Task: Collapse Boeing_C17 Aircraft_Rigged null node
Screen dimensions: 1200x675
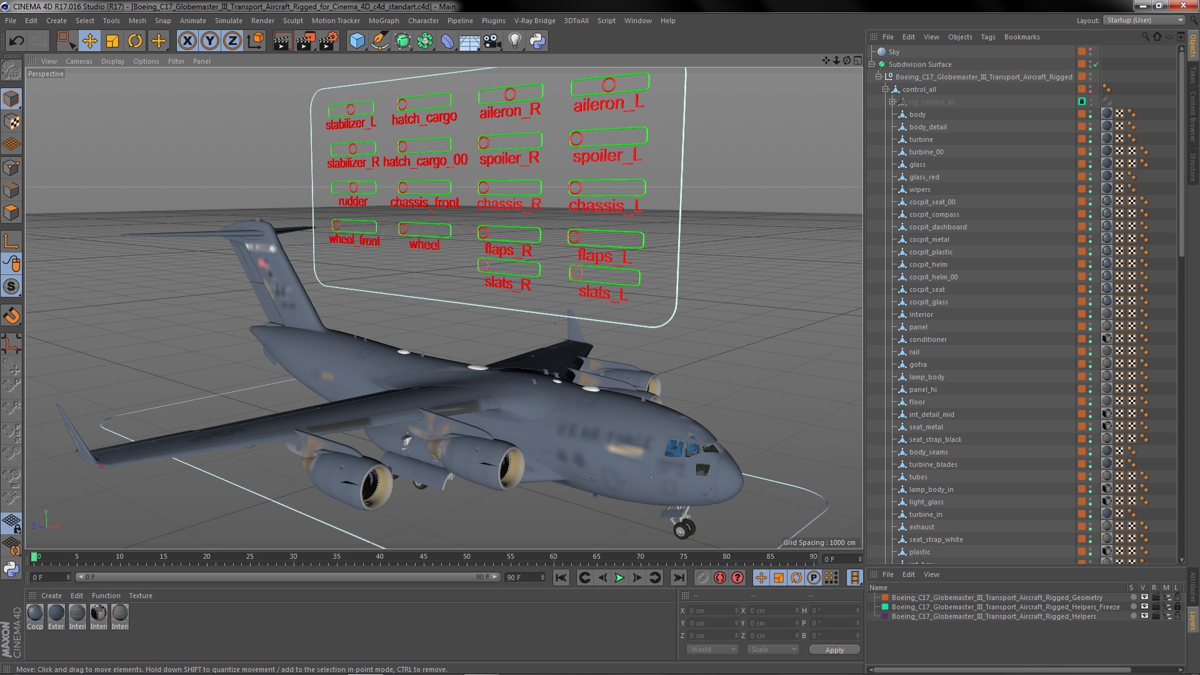Action: (879, 77)
